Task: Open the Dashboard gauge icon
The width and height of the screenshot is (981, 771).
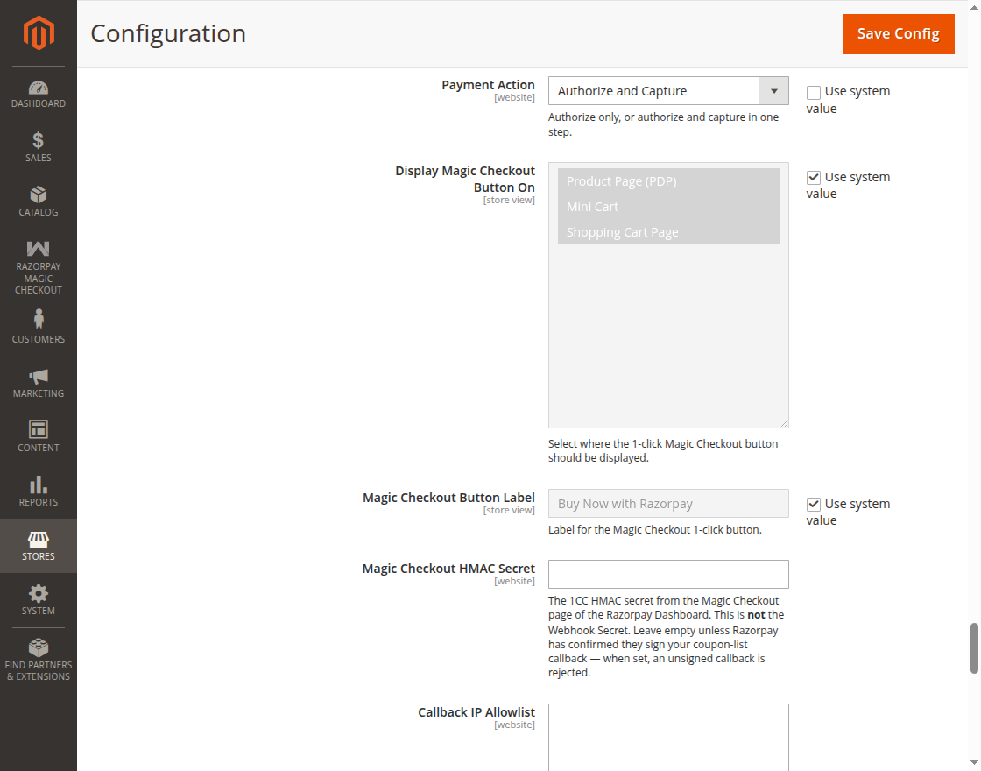Action: coord(39,88)
